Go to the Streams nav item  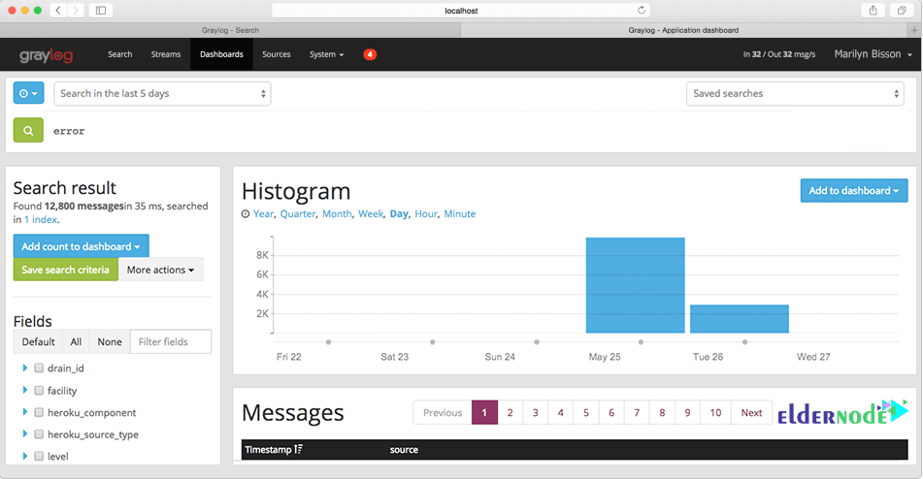(x=165, y=54)
